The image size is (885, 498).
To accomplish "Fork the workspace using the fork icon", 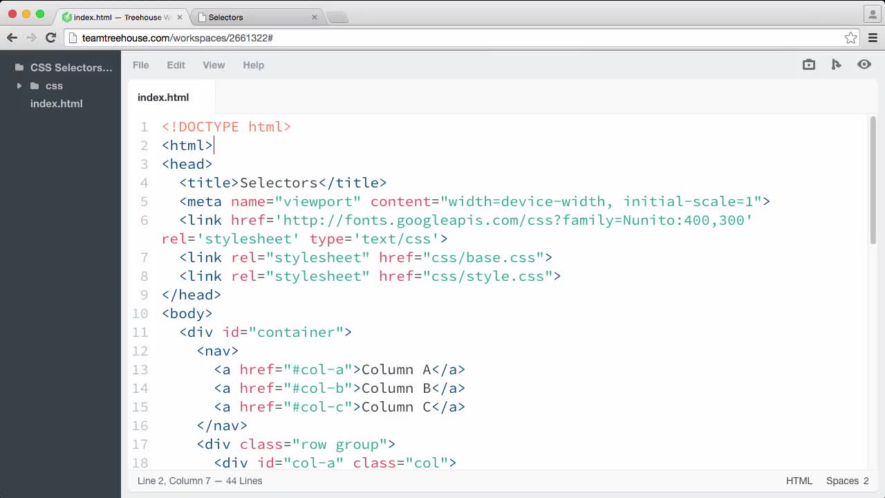I will (x=836, y=64).
